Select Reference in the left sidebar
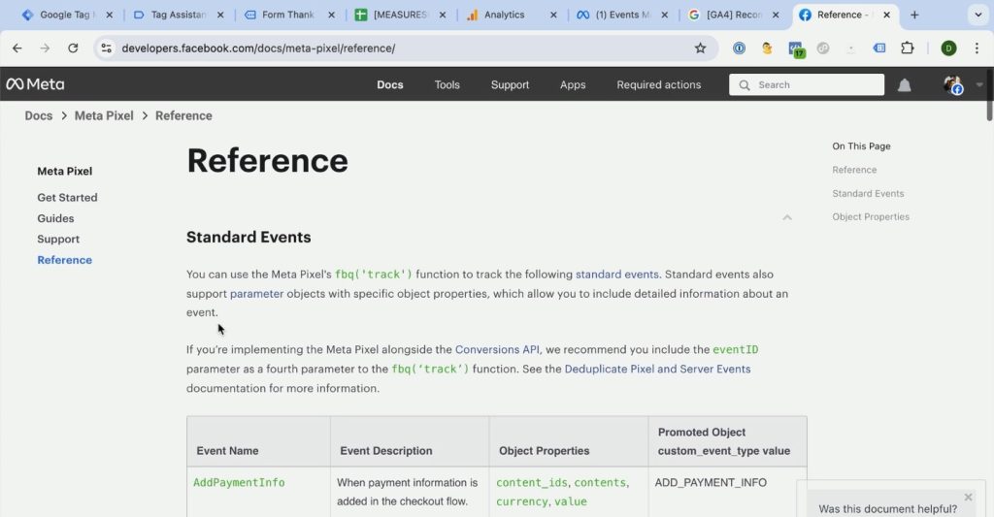The width and height of the screenshot is (994, 517). [65, 260]
